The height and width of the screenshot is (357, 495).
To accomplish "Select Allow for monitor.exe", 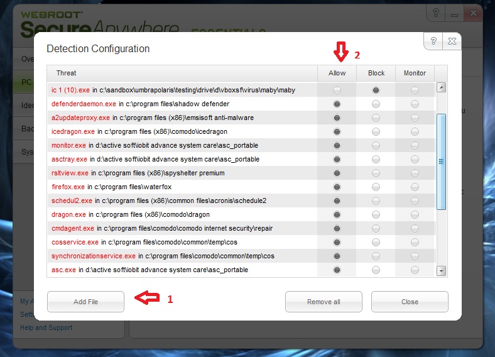I will [x=337, y=146].
